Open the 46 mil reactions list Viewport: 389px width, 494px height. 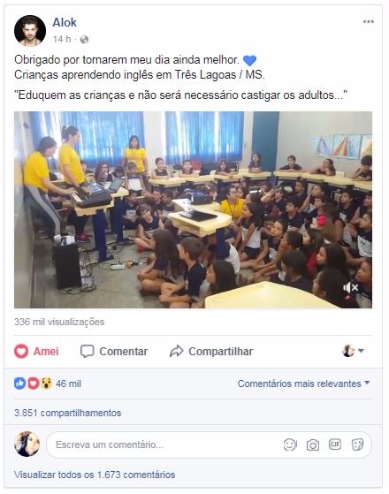[x=48, y=384]
